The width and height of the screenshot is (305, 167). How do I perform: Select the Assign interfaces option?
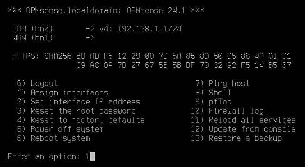69,93
